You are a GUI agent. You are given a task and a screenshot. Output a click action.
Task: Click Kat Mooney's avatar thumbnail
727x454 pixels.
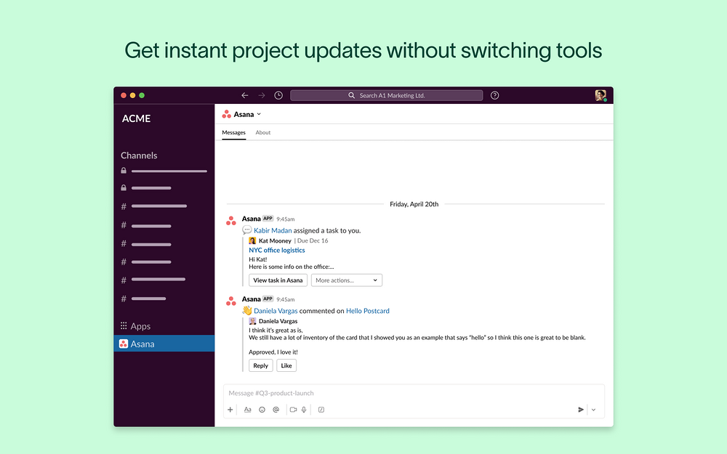252,240
